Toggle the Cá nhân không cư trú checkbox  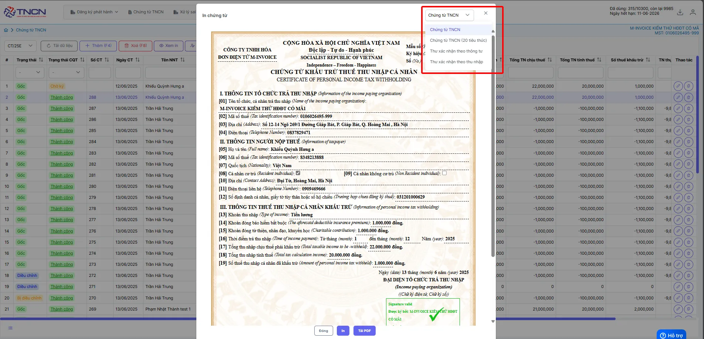(444, 173)
